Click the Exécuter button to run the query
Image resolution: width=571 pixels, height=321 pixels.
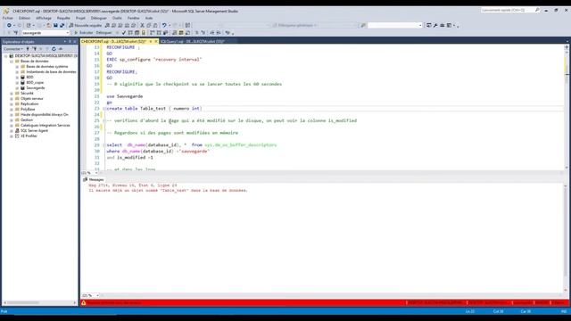84,33
